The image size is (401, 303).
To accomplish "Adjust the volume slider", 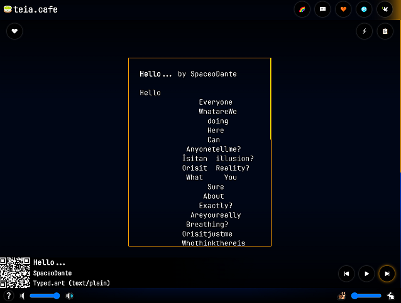I will point(45,296).
